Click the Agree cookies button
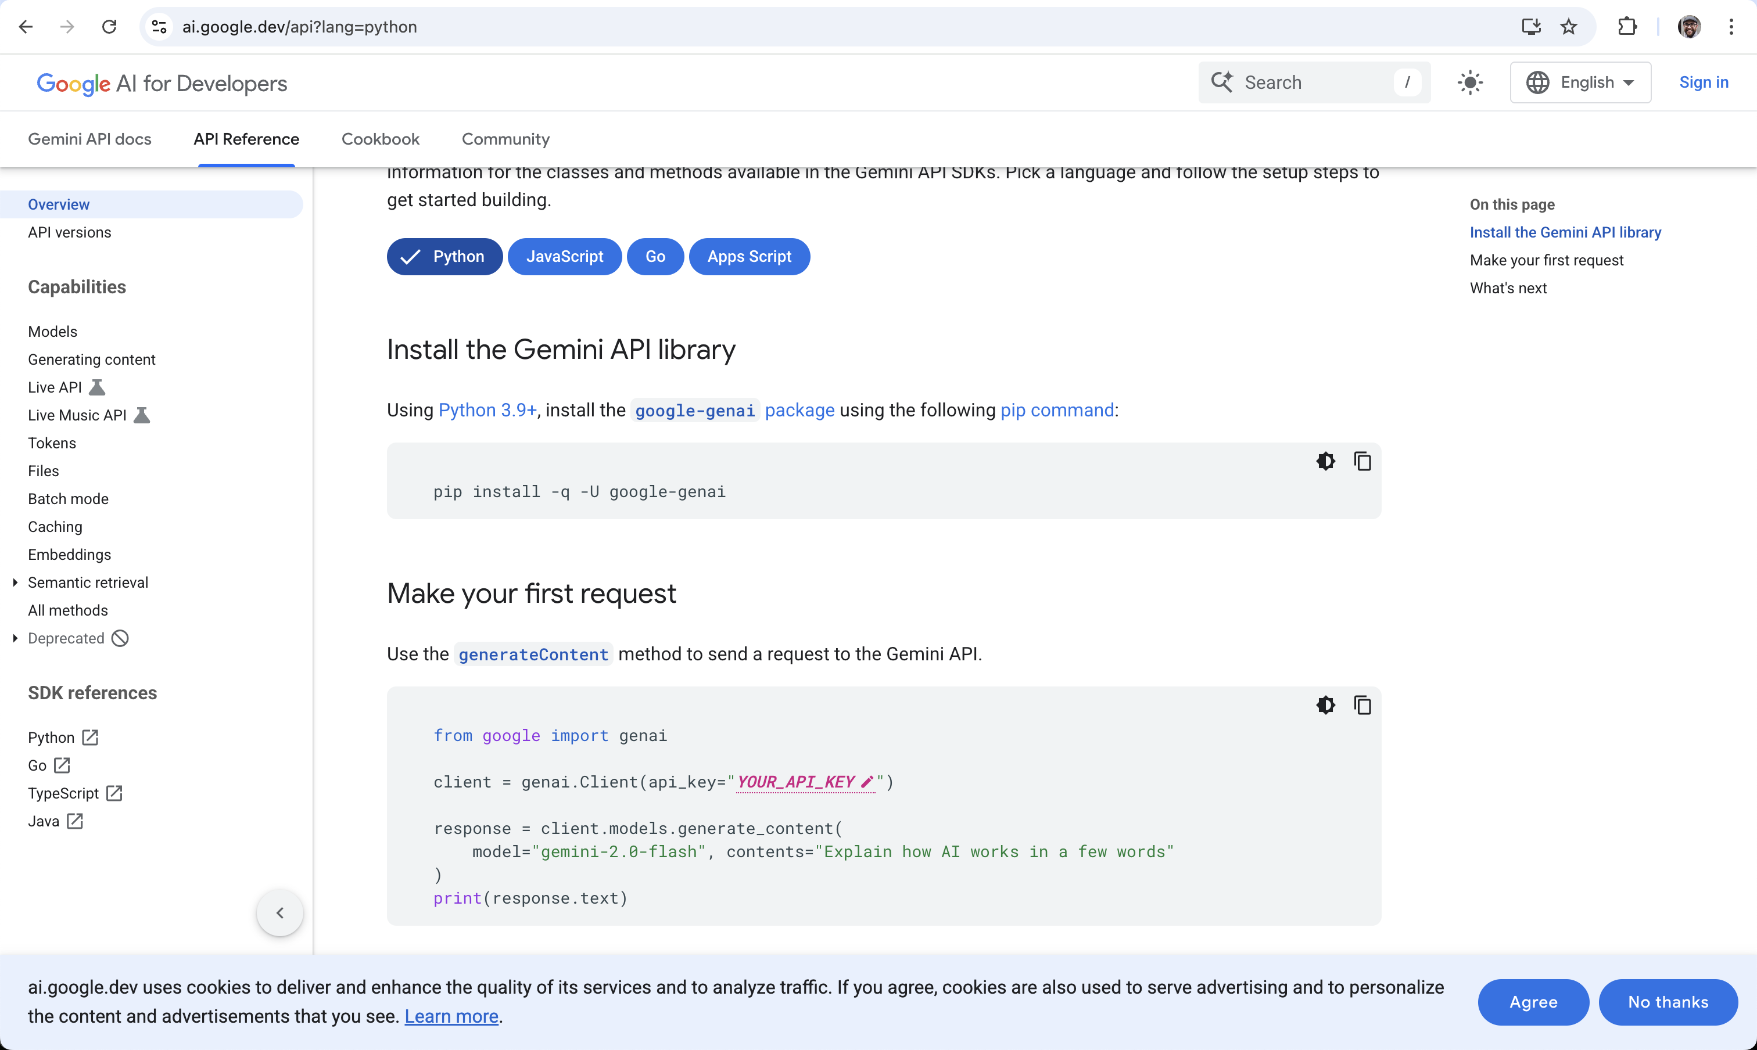1757x1050 pixels. tap(1533, 1002)
